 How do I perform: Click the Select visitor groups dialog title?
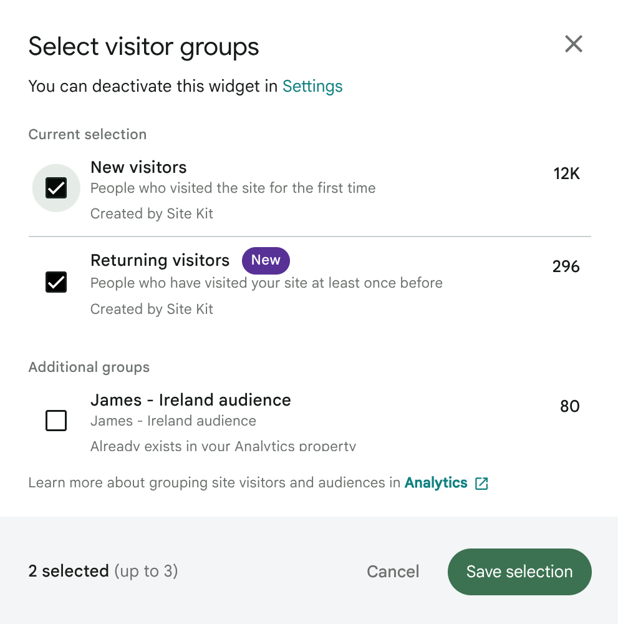coord(143,47)
